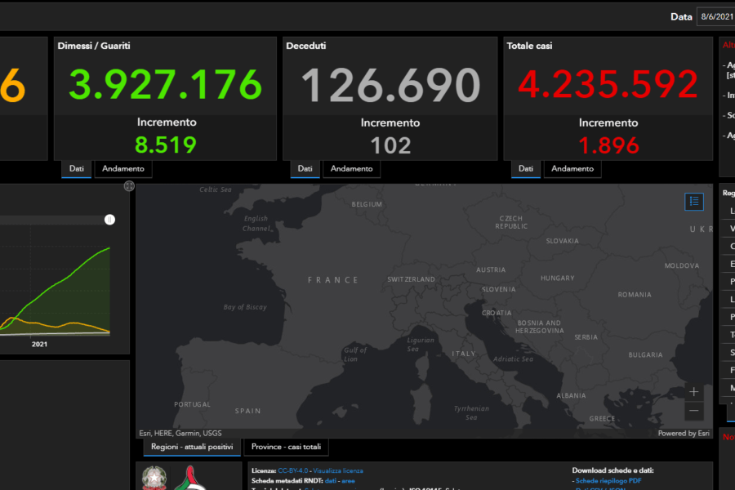Switch map to Regioni - attuali positivi
Screen dimensions: 735x490
[x=191, y=448]
